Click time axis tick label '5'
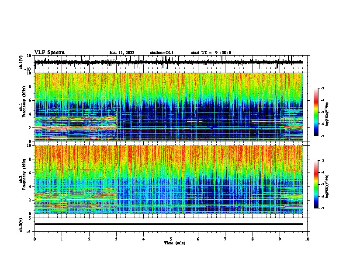 pyautogui.click(x=171, y=239)
